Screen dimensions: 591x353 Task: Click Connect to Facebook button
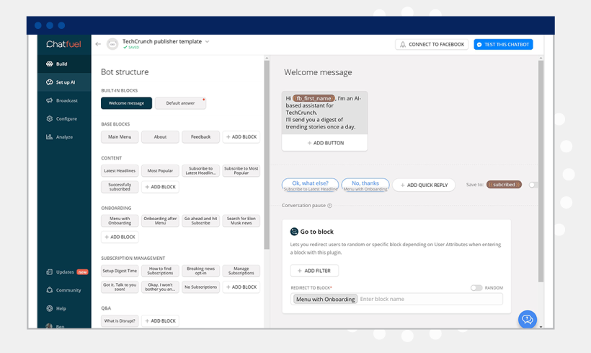click(432, 45)
